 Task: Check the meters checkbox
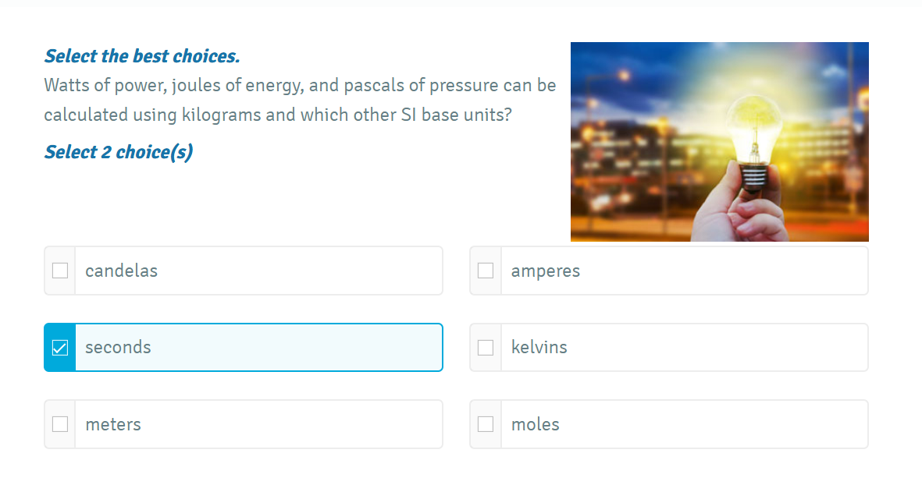60,424
